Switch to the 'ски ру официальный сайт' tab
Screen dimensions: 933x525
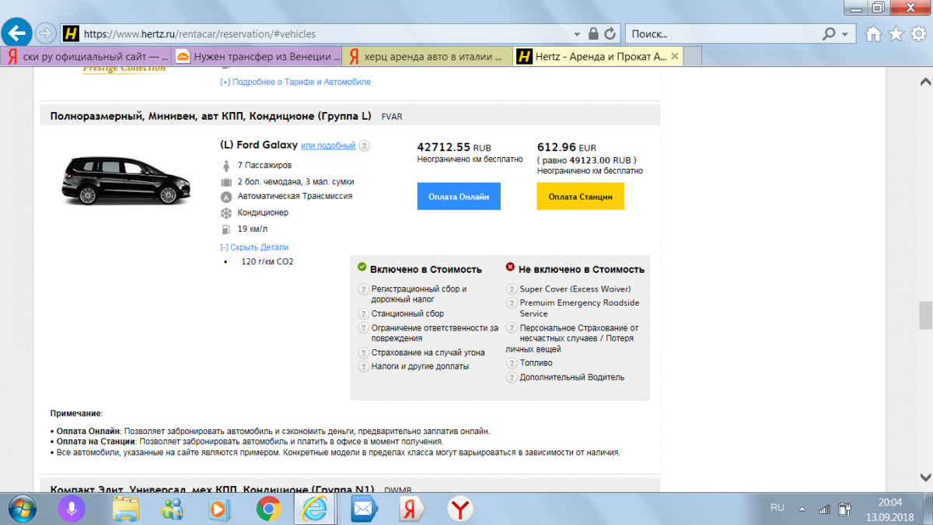pyautogui.click(x=86, y=56)
